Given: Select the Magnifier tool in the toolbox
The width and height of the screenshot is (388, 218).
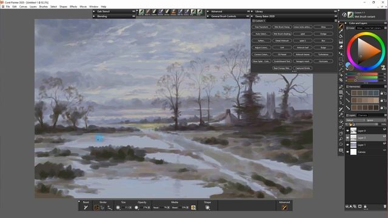Looking at the screenshot, I should pos(341,139).
